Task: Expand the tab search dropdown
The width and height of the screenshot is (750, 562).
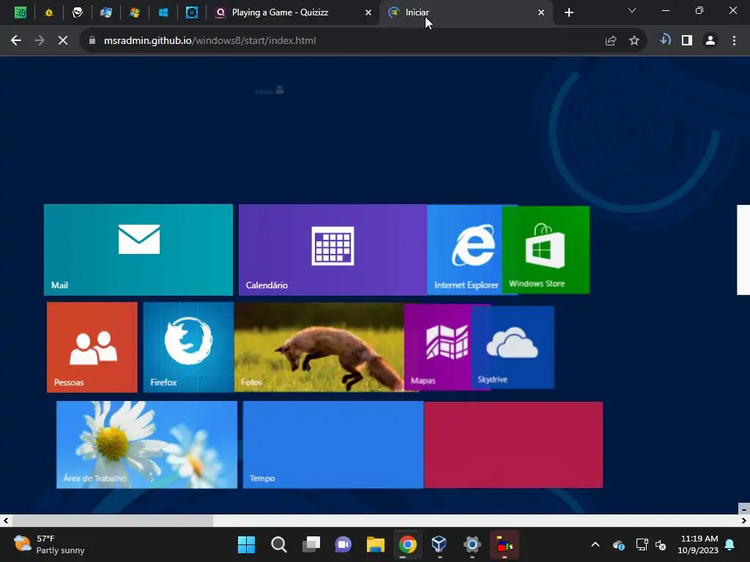Action: click(x=632, y=10)
